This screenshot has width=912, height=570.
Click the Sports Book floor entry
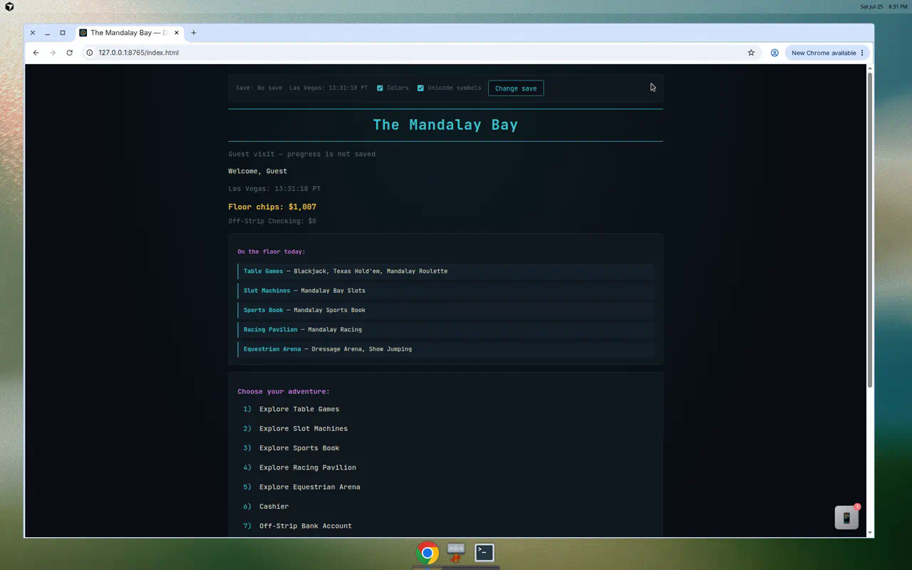point(445,310)
